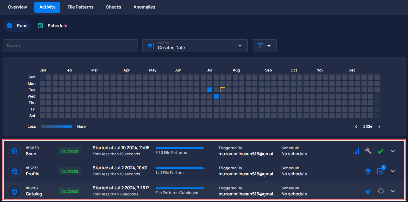Click the 2024 year label
Screen dimensions: 408x202
[x=368, y=127]
